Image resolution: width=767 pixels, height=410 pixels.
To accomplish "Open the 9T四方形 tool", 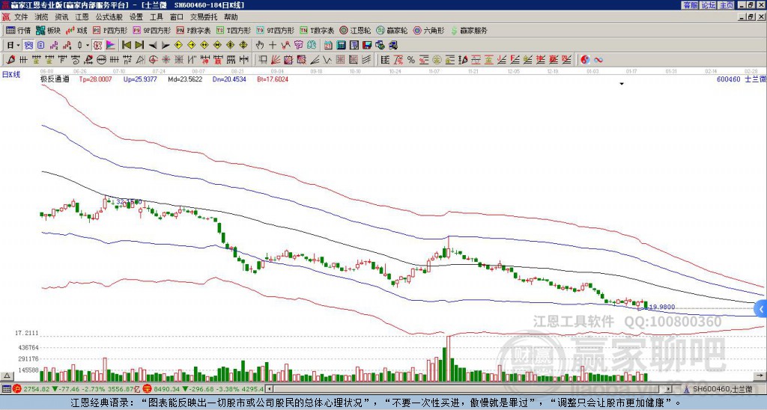I will coord(275,30).
